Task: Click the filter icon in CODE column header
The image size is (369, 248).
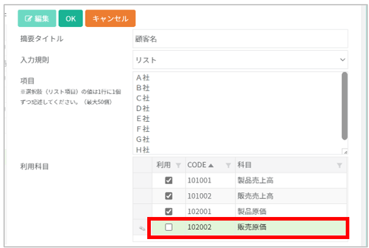Action: 228,165
